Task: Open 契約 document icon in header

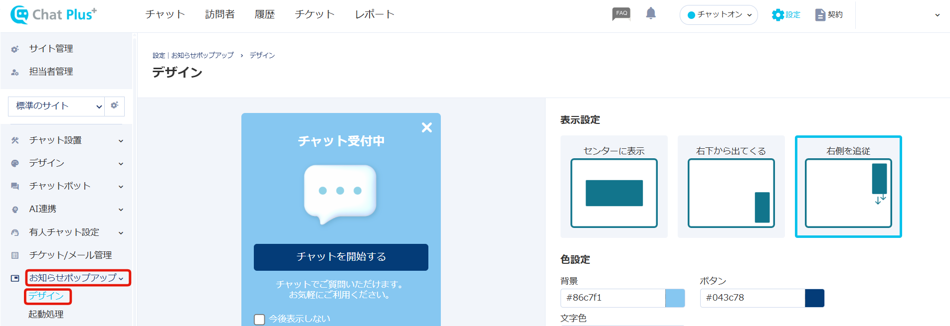Action: coord(828,15)
